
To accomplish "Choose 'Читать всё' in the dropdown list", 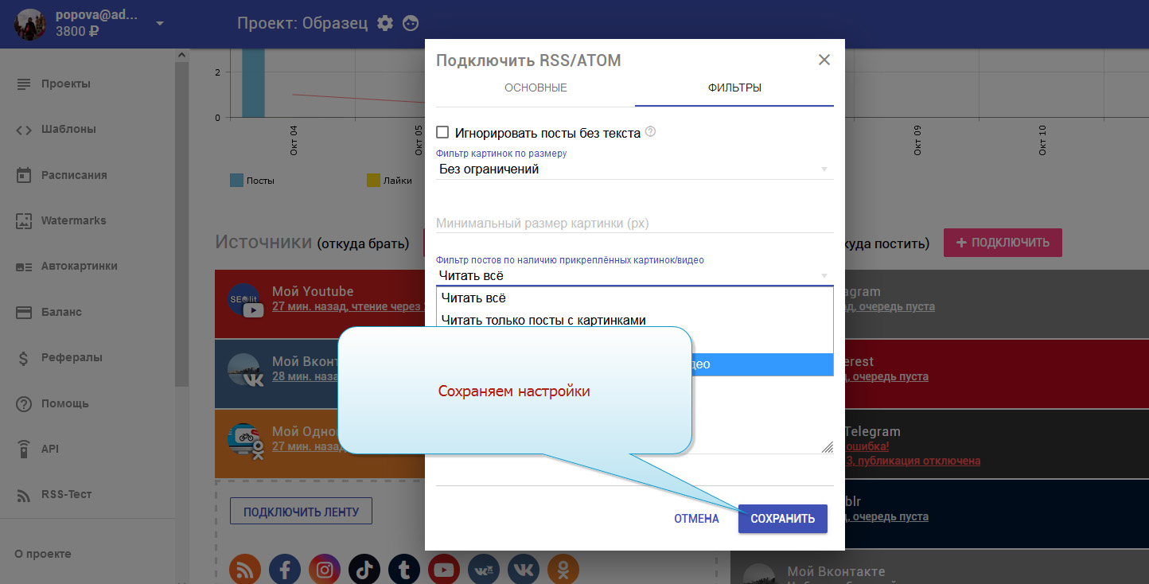I will tap(473, 298).
